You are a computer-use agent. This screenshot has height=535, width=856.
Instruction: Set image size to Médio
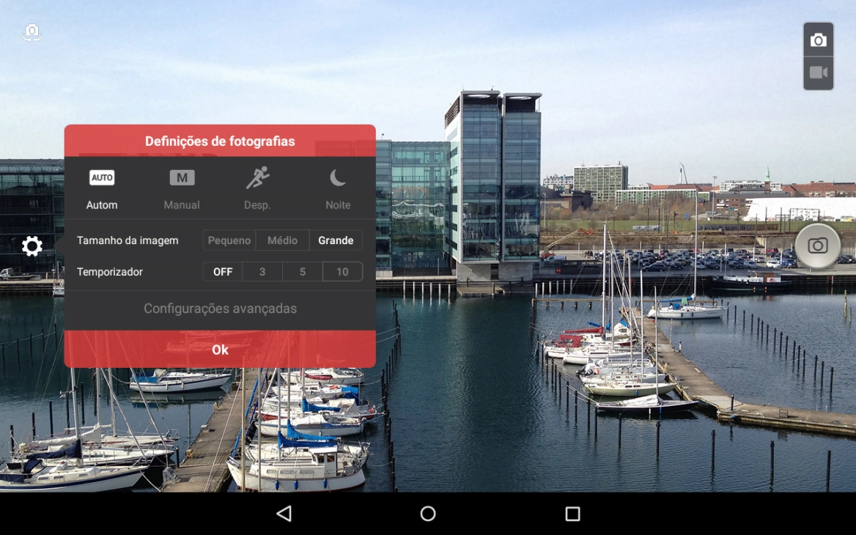(x=282, y=240)
